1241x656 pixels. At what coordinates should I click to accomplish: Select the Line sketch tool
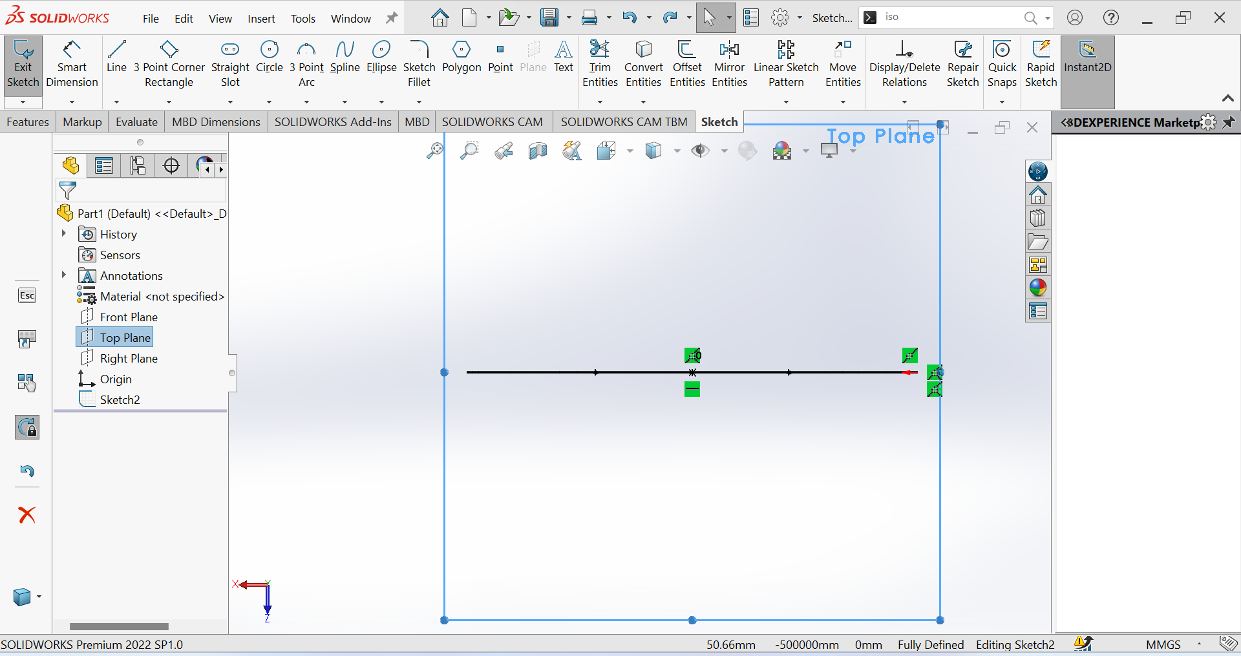point(116,57)
